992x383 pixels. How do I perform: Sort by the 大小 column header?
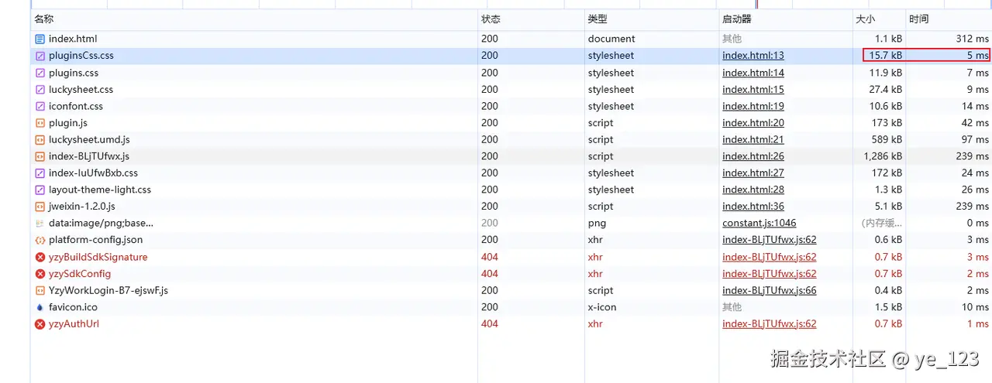click(866, 19)
